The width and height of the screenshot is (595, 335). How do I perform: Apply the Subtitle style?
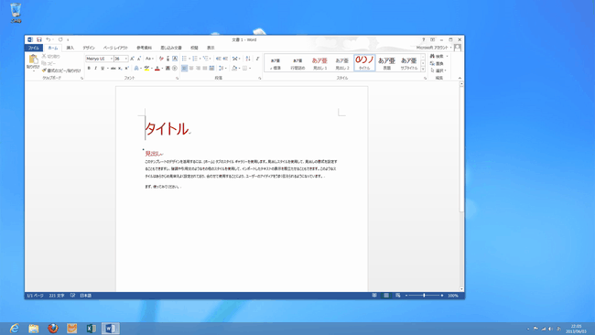tap(409, 63)
